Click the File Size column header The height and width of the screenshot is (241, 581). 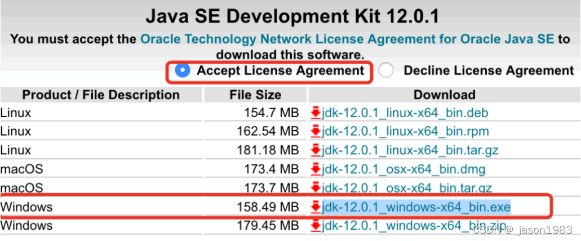255,95
